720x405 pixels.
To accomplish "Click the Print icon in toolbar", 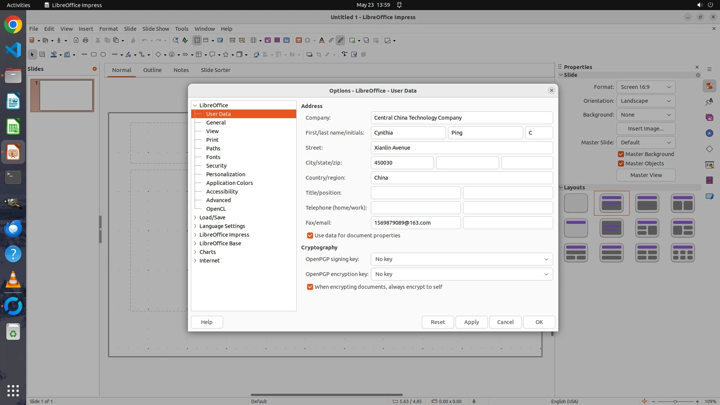I will 85,40.
